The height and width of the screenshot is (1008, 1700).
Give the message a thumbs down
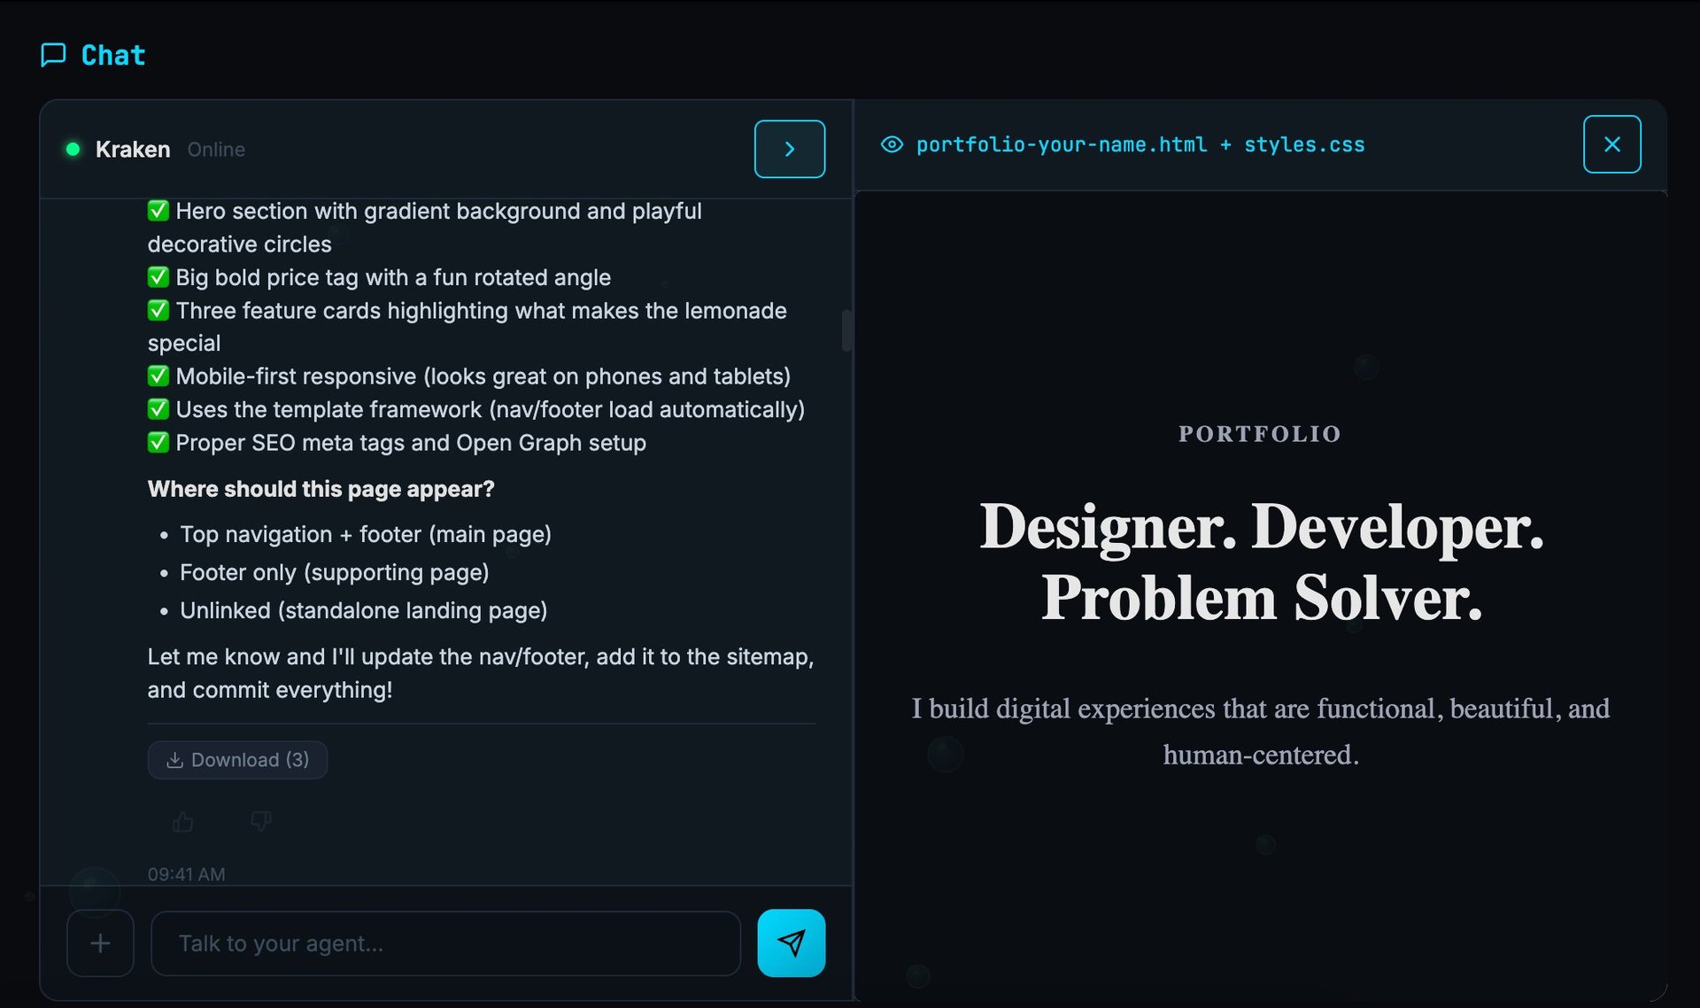260,821
